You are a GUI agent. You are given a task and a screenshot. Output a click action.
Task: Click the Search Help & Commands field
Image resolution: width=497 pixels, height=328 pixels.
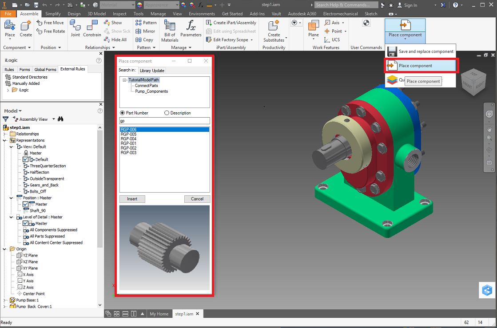point(346,5)
